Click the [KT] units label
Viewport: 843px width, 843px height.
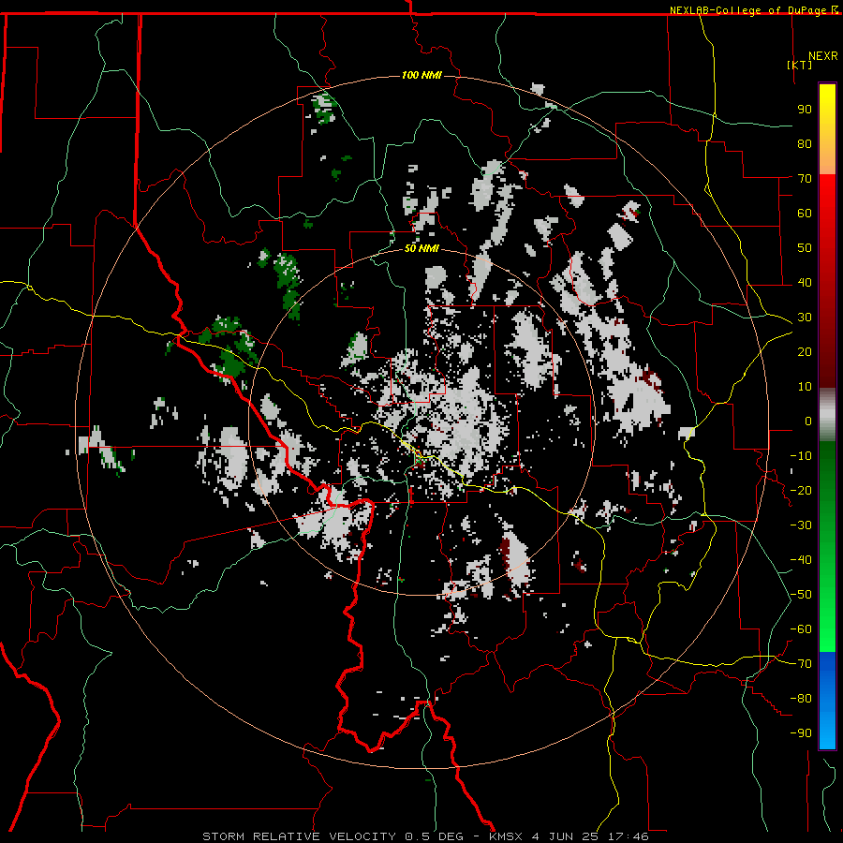click(x=800, y=65)
